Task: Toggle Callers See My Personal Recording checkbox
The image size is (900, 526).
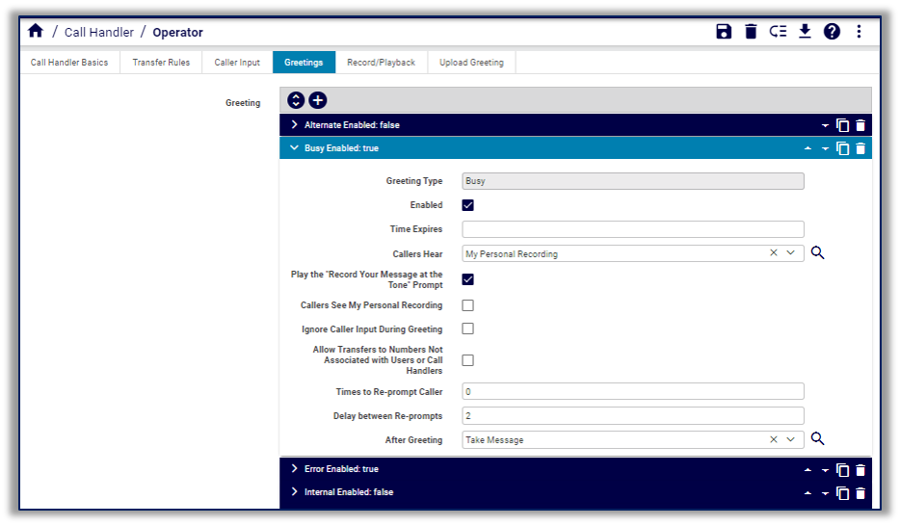Action: point(468,305)
